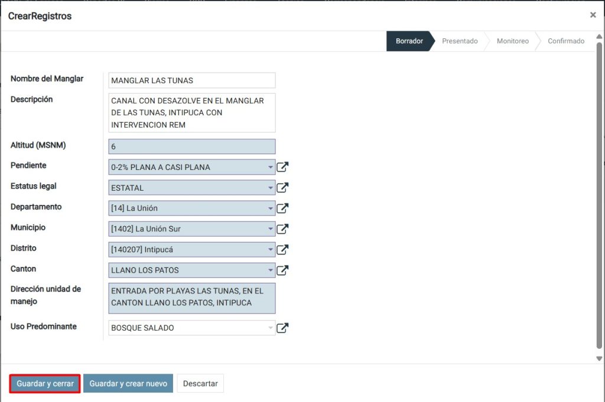Open external link icon for Uso Predominante

point(282,328)
